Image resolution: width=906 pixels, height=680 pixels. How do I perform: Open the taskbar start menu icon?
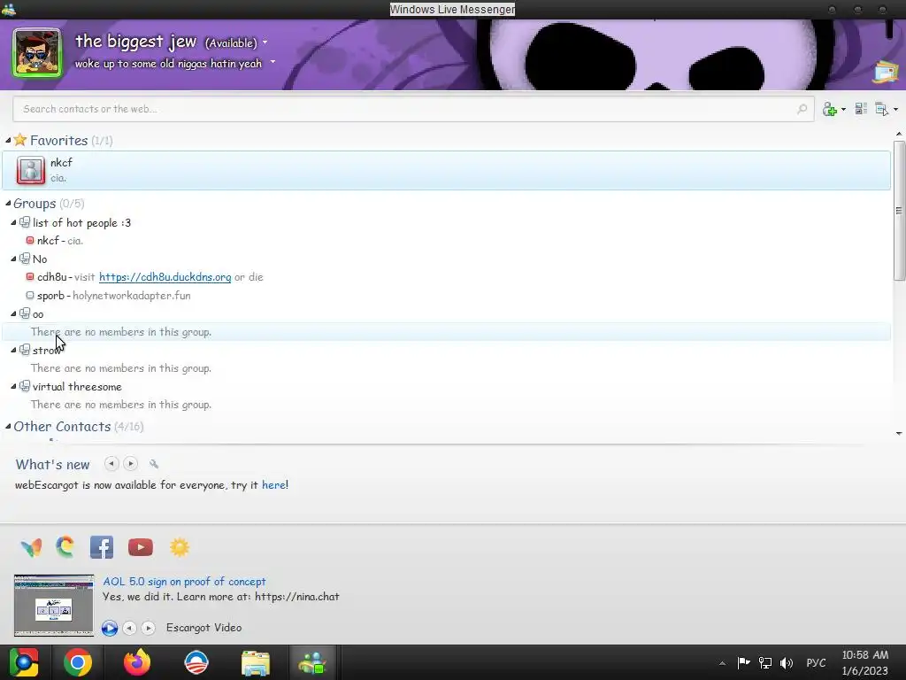(24, 662)
